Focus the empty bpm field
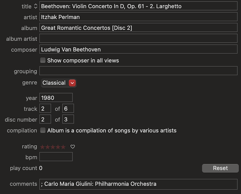This screenshot has height=194, width=241. [x=56, y=157]
